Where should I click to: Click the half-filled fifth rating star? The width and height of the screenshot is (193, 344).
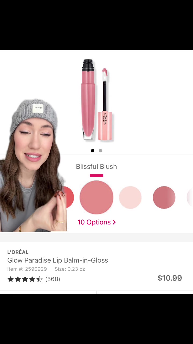[x=39, y=279]
